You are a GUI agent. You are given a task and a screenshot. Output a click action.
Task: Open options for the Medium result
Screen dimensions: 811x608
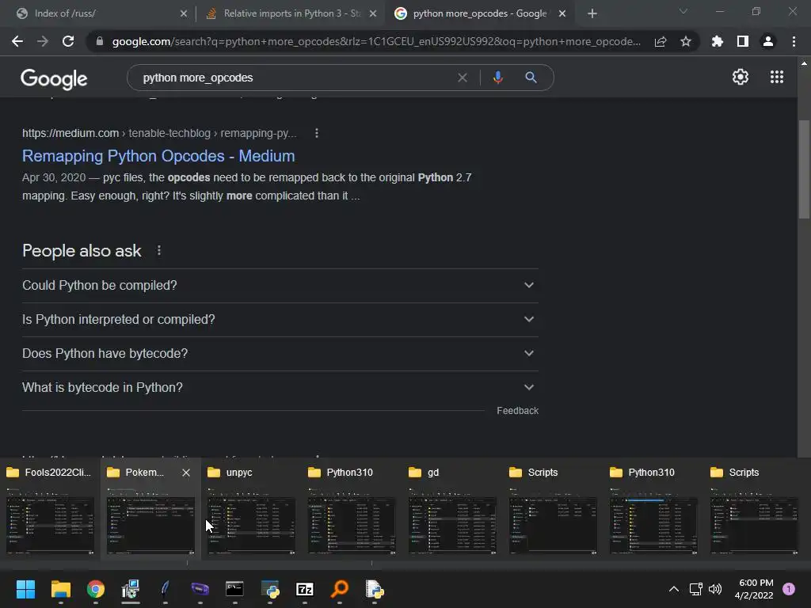[317, 133]
